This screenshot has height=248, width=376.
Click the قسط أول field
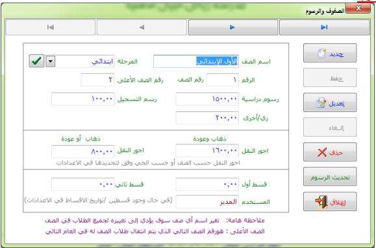coord(207,184)
